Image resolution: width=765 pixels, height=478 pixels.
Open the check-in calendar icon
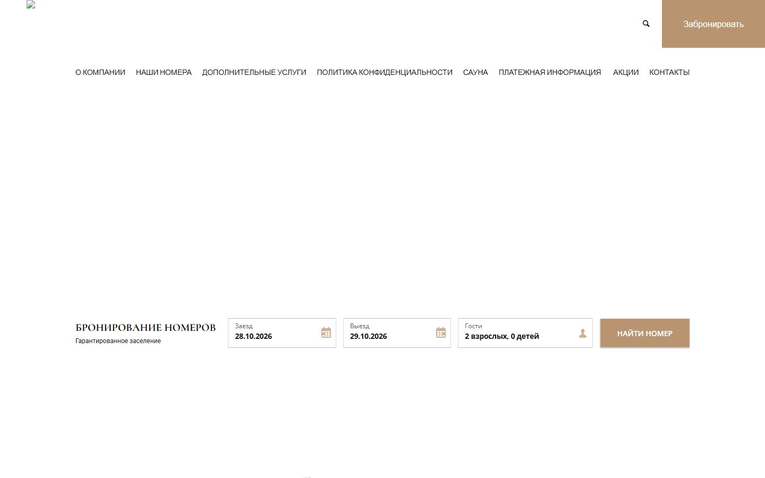click(x=326, y=332)
